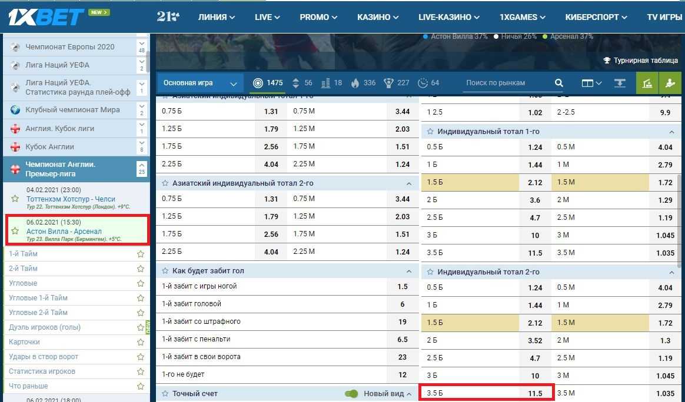Open the LIVE menu

pos(267,17)
